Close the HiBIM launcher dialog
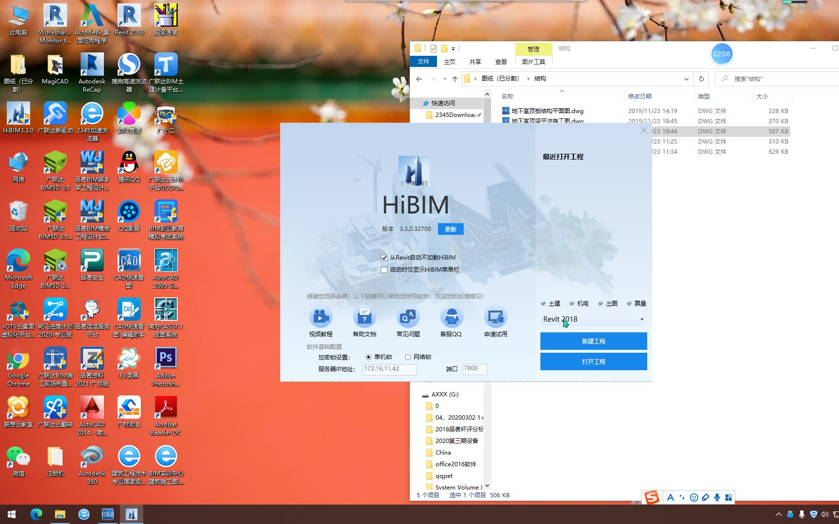839x524 pixels. click(x=644, y=130)
